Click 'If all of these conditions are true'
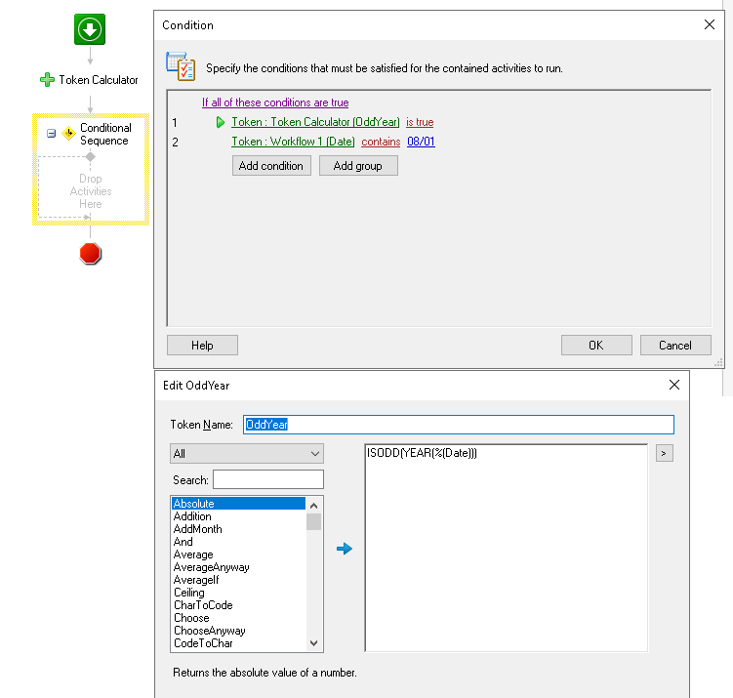 point(275,103)
